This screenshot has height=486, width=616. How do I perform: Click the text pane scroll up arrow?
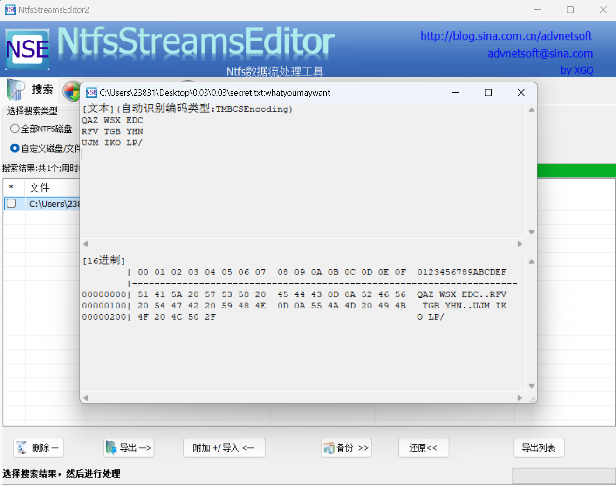(532, 110)
